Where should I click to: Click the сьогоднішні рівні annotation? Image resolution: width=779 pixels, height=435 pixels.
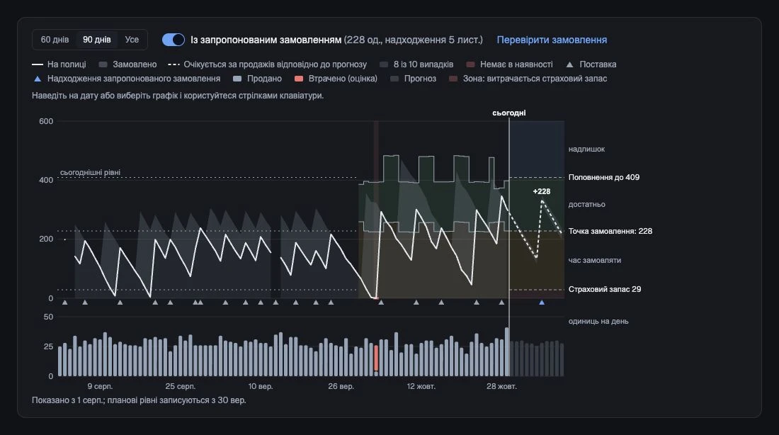click(x=90, y=172)
